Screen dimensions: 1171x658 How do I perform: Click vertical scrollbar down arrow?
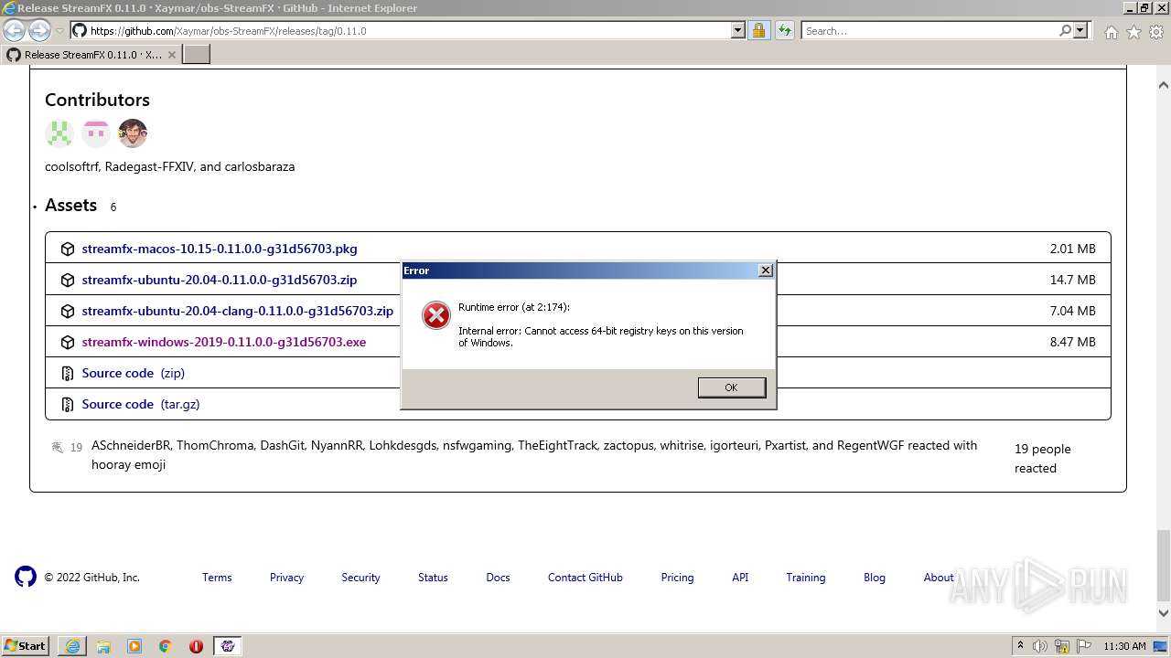pyautogui.click(x=1164, y=613)
